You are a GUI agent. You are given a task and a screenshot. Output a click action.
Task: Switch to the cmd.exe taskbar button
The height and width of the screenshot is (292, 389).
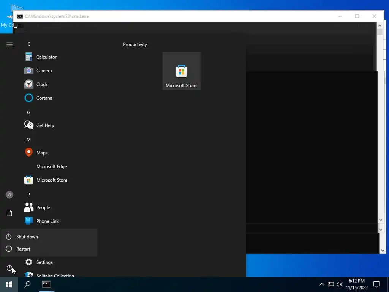(x=46, y=284)
